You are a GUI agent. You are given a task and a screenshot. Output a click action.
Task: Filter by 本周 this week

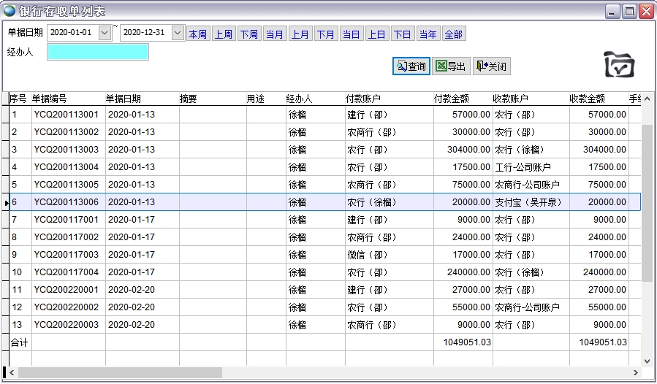pos(197,34)
